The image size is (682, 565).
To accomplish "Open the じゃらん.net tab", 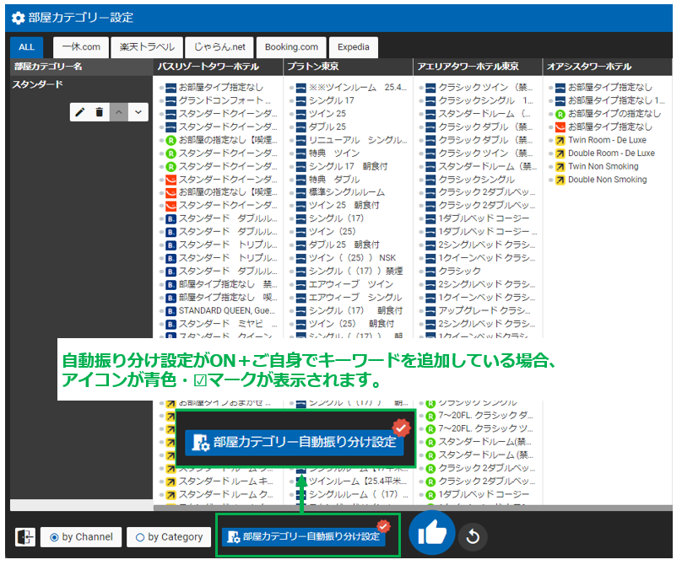I will [x=219, y=47].
